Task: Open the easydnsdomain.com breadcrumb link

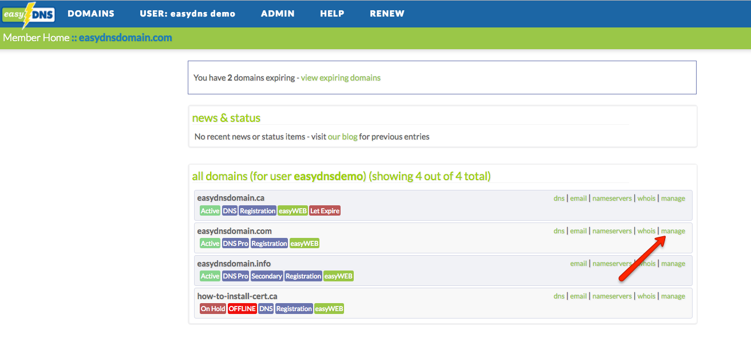Action: [125, 38]
